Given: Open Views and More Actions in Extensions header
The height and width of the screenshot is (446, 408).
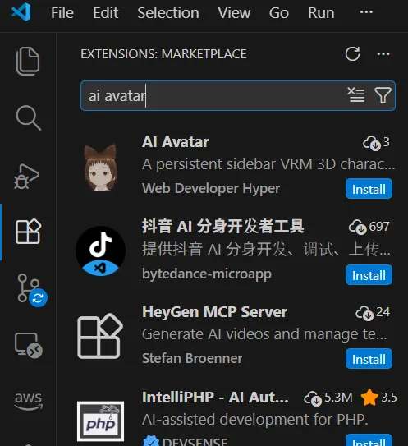Looking at the screenshot, I should 383,53.
